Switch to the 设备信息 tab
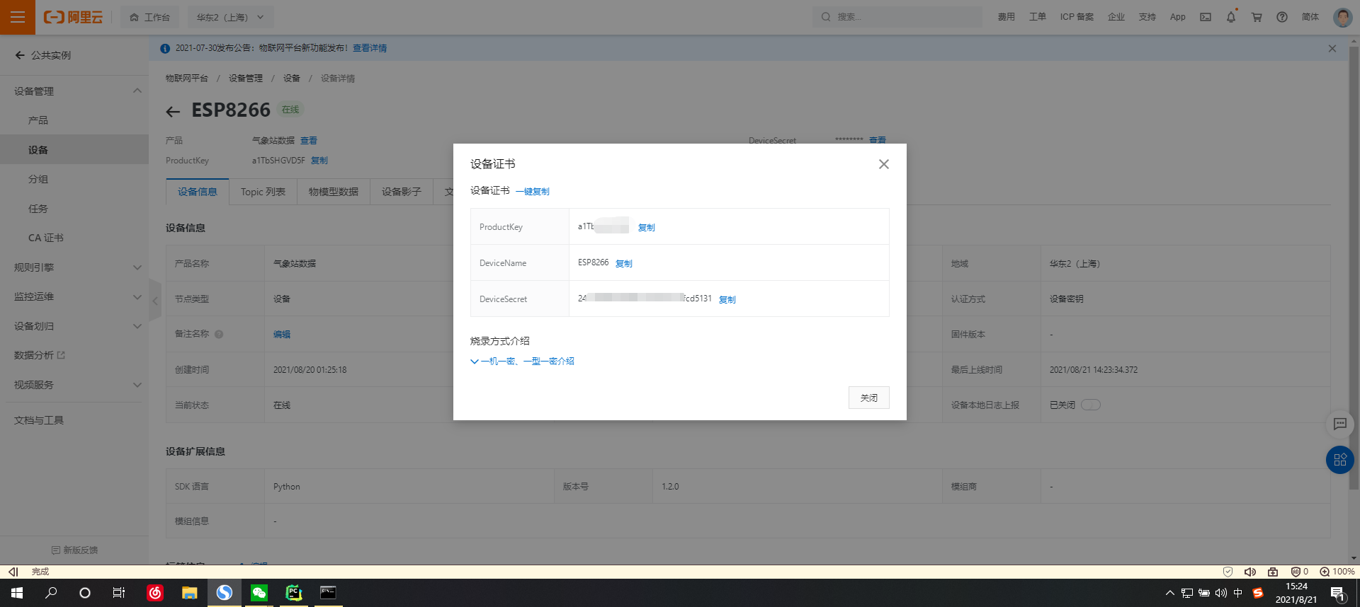The height and width of the screenshot is (607, 1360). click(198, 192)
